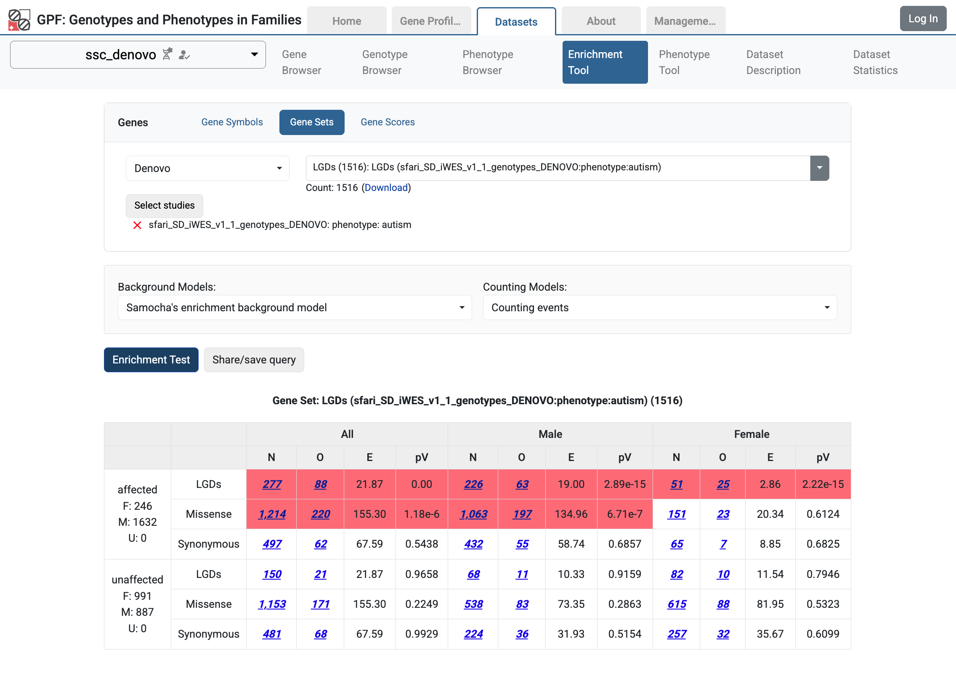Open the Genotype Browser section
This screenshot has width=956, height=673.
tap(384, 62)
